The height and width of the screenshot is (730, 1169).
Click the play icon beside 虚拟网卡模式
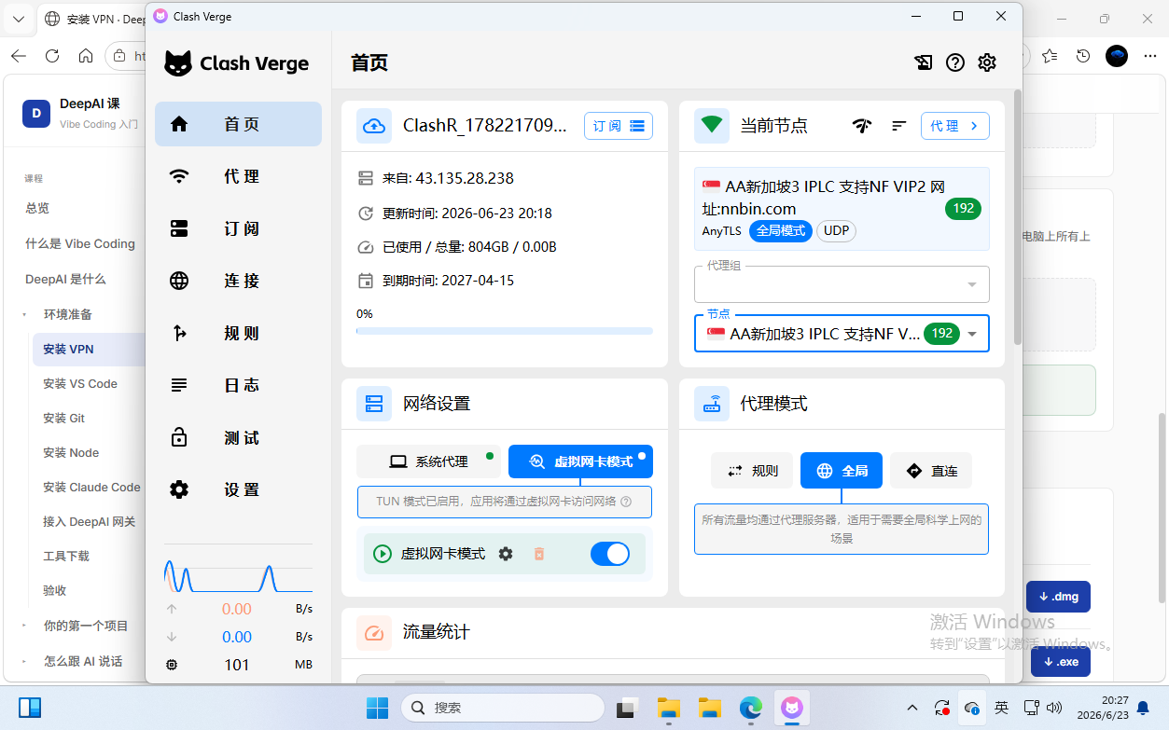(383, 554)
